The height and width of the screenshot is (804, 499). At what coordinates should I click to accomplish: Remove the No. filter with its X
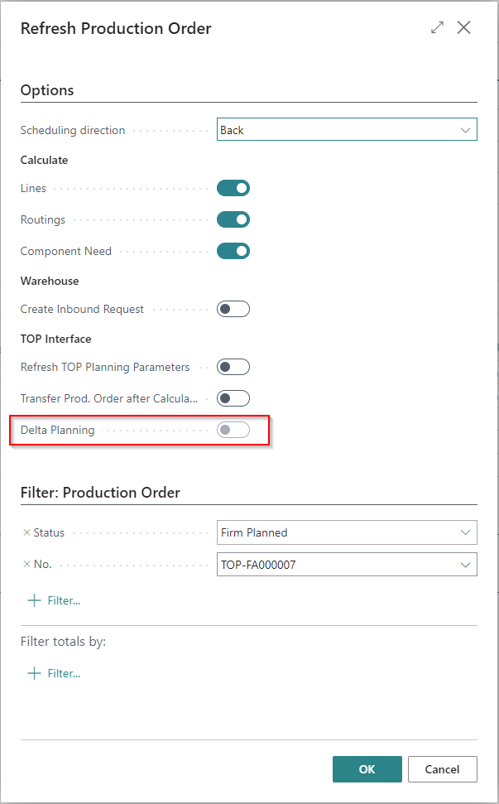coord(26,564)
